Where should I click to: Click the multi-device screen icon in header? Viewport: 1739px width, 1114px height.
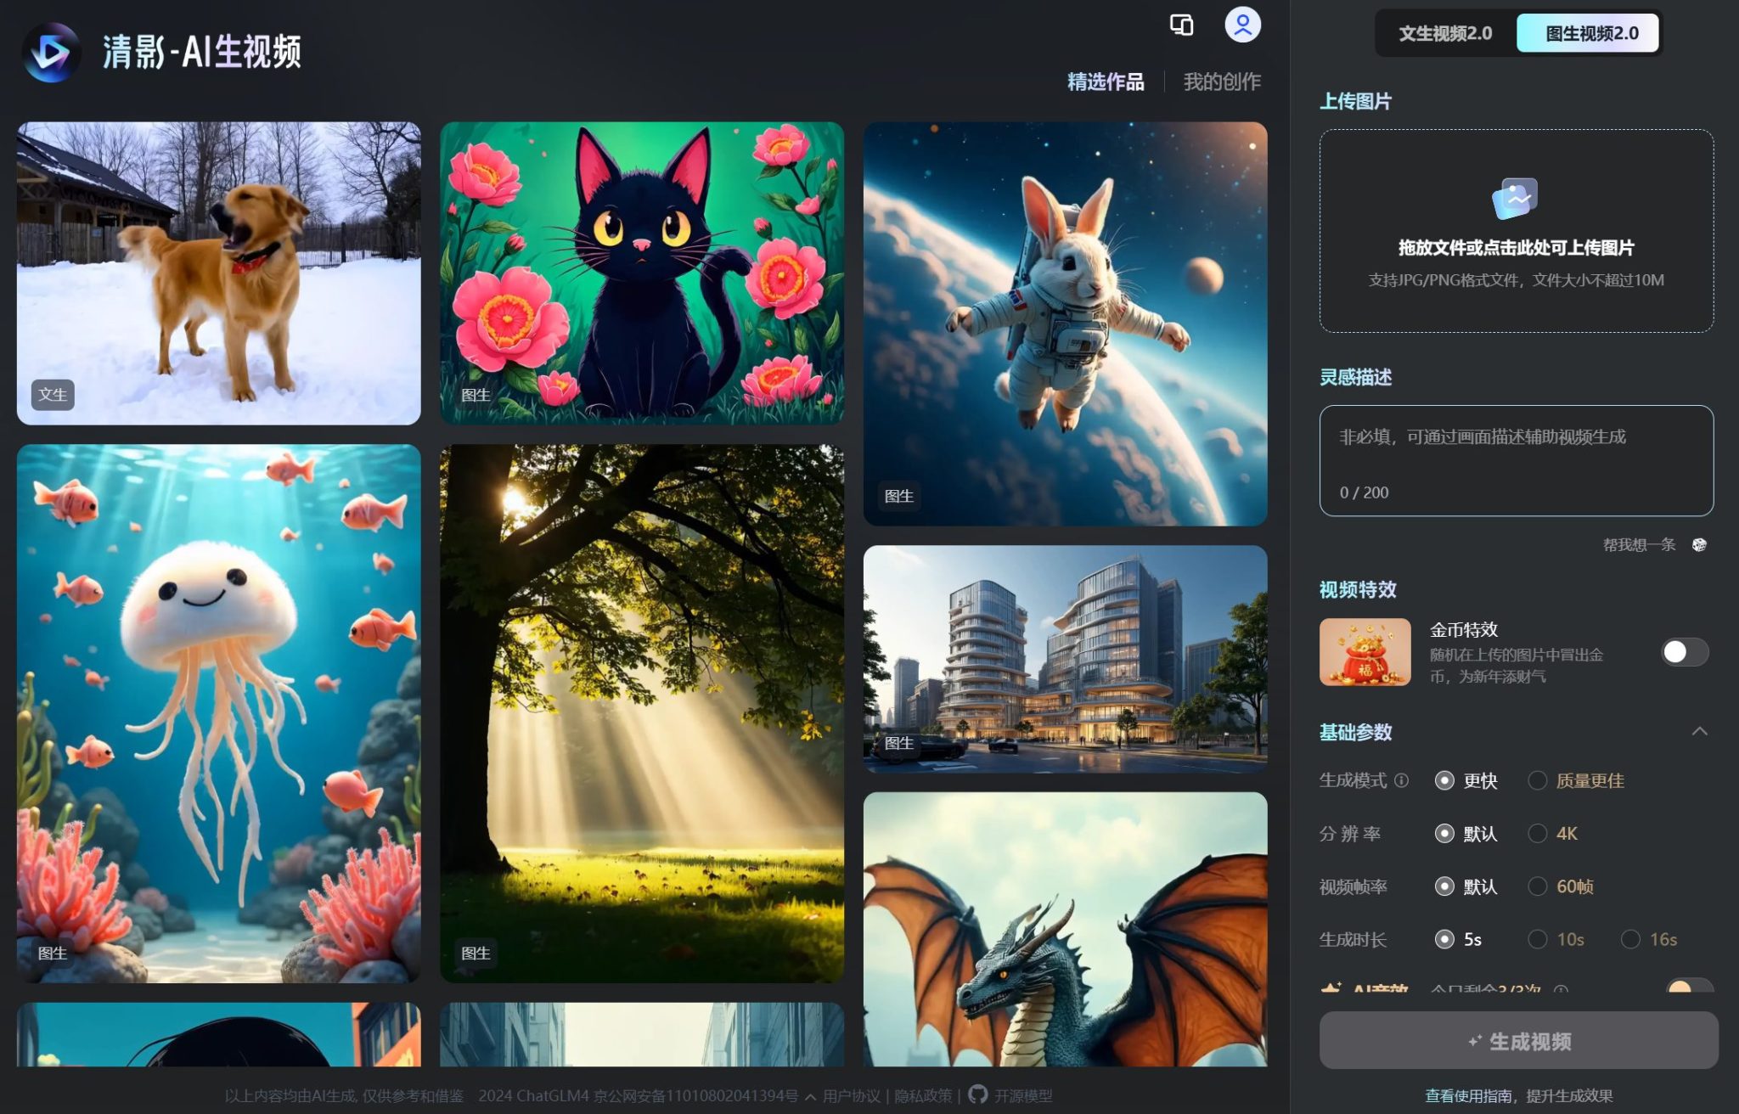[x=1181, y=25]
